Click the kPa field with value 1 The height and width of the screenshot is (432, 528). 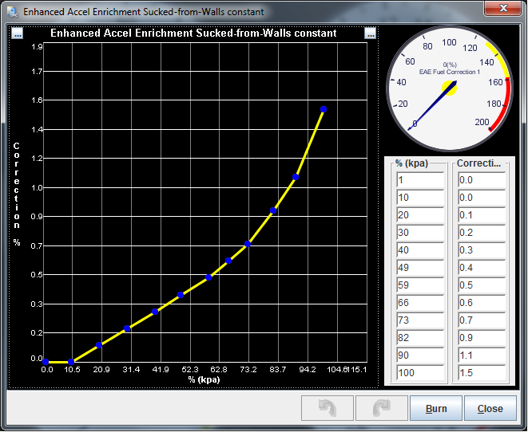[419, 180]
